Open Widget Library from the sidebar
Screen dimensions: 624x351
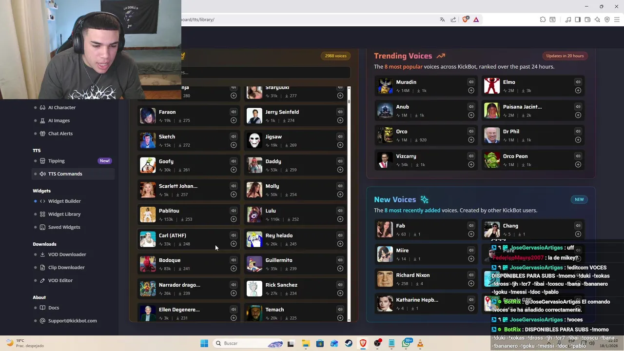pos(64,214)
